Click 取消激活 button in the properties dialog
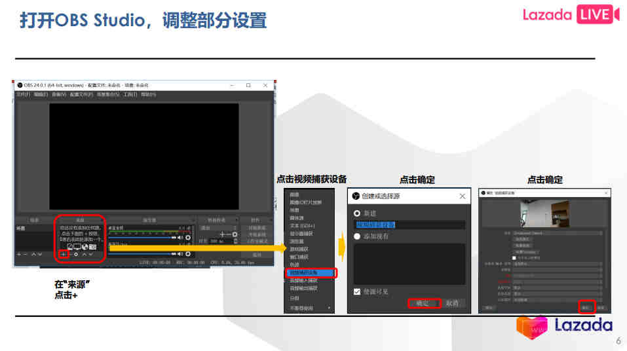The image size is (627, 351). coord(523,239)
